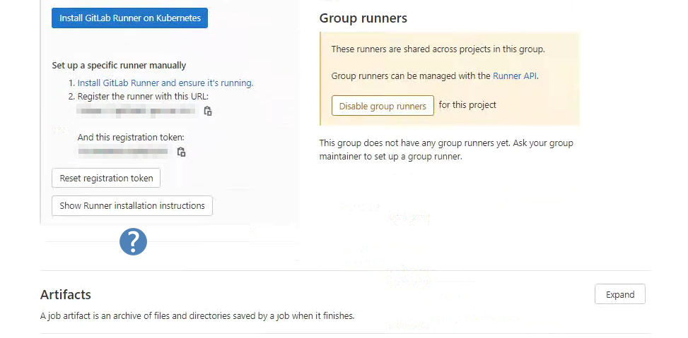
Task: Select the blurred registration token value
Action: tap(123, 152)
